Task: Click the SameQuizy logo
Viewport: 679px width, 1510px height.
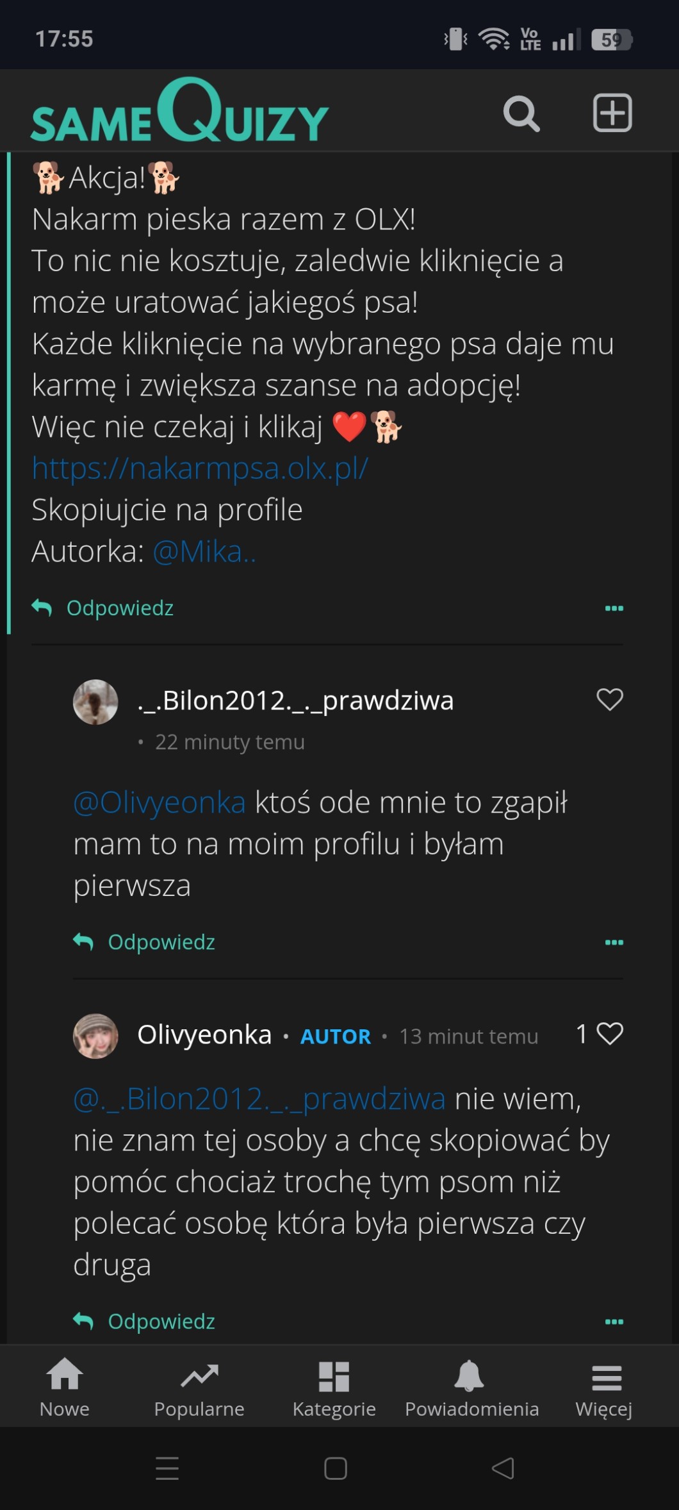Action: coord(180,112)
